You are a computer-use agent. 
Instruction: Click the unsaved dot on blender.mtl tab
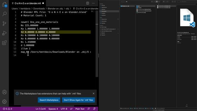point(43,3)
